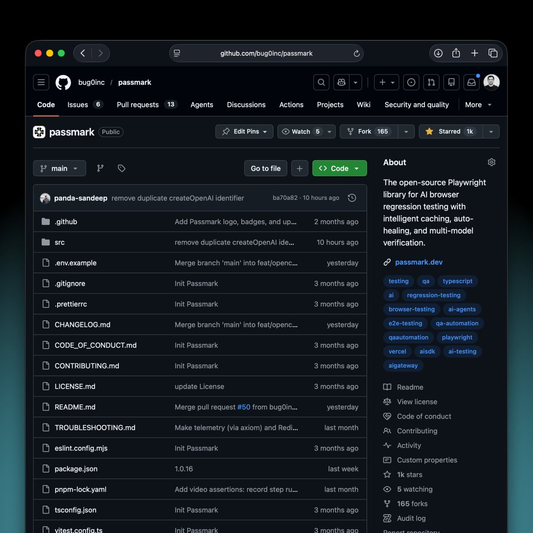This screenshot has height=533, width=533.
Task: Open the typescript topic tag
Action: pyautogui.click(x=457, y=281)
